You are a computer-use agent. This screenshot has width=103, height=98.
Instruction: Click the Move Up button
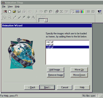79,70
